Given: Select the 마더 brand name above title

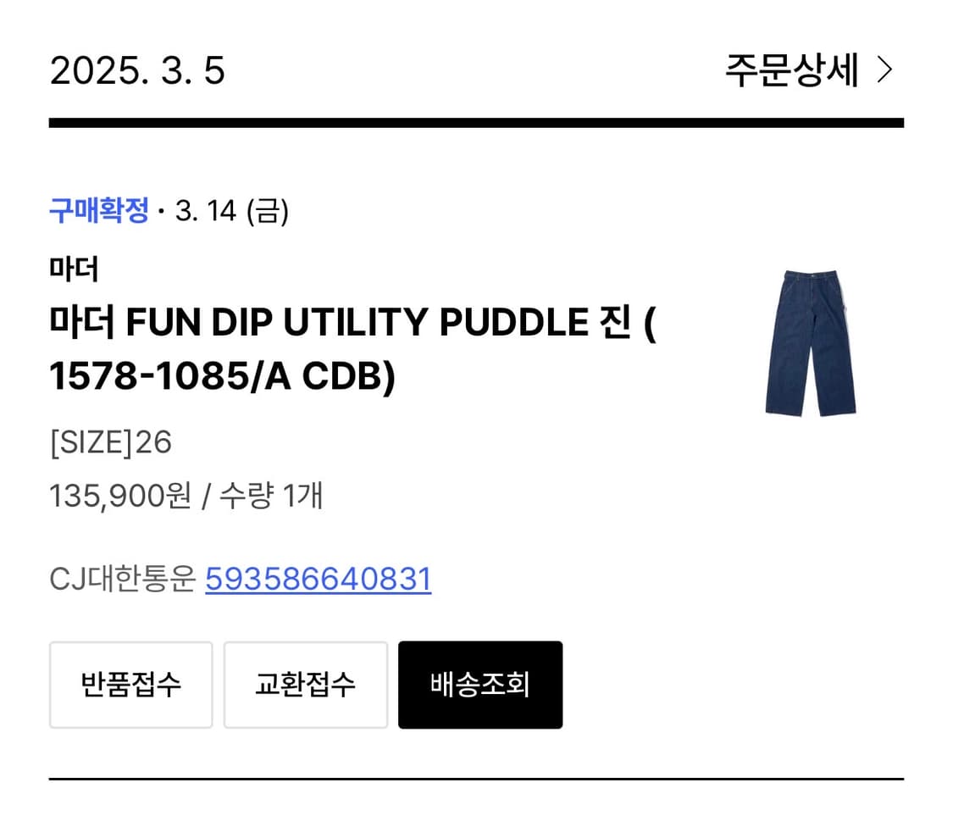Looking at the screenshot, I should [74, 269].
